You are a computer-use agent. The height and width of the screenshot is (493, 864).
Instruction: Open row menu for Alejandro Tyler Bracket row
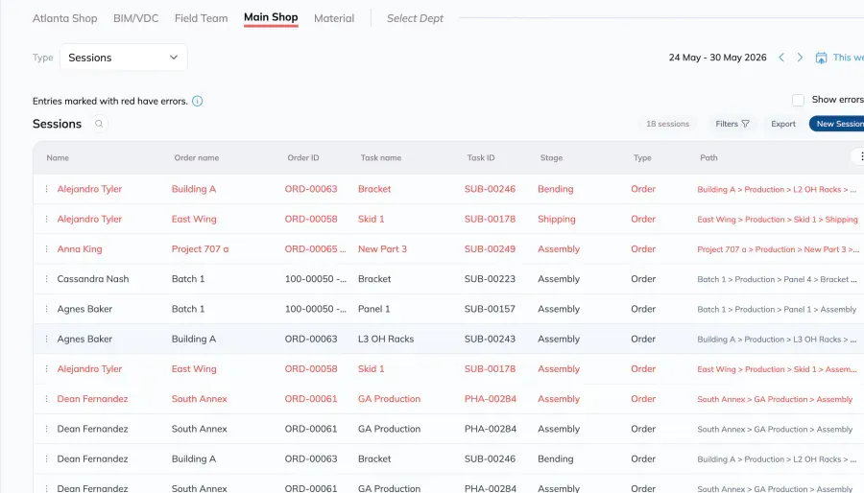click(46, 189)
